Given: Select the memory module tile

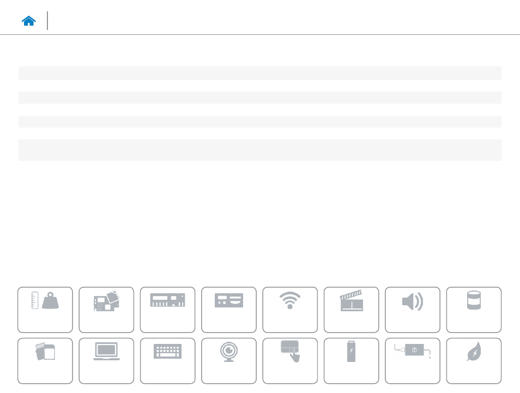Looking at the screenshot, I should coord(167,310).
